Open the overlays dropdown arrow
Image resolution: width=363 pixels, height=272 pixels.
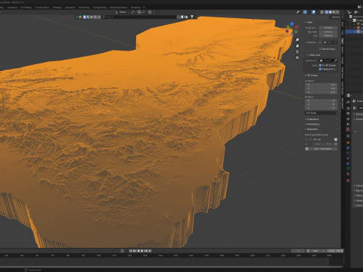317,12
